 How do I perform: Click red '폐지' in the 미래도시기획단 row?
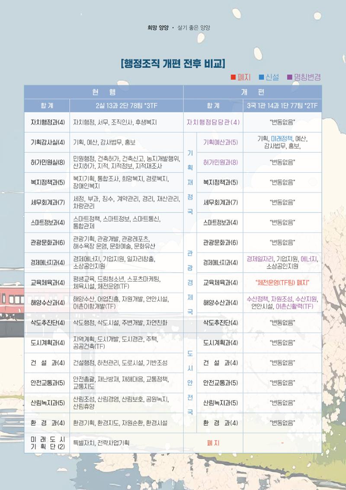point(213,443)
